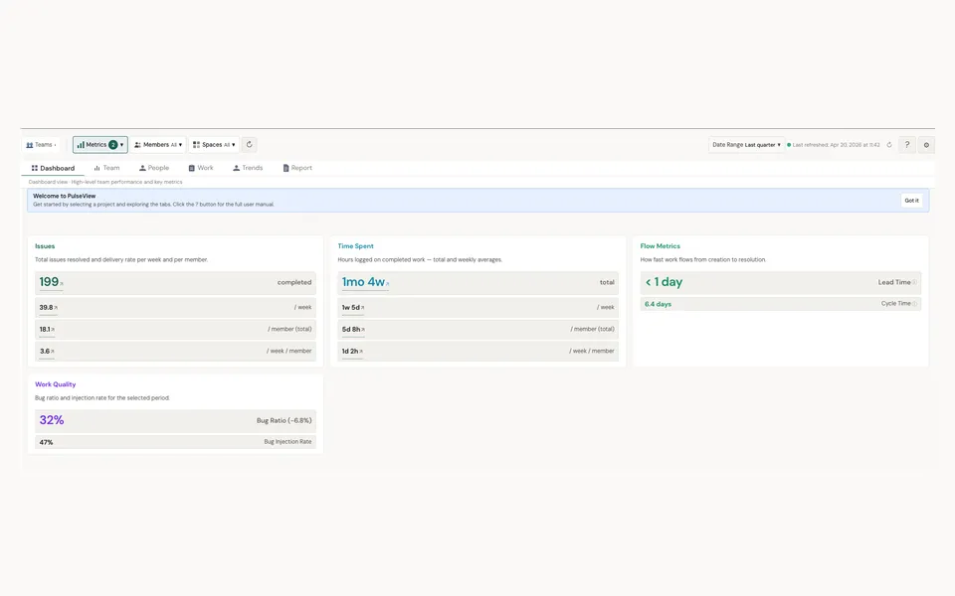955x596 pixels.
Task: Click the Issues card heading
Action: (x=45, y=246)
